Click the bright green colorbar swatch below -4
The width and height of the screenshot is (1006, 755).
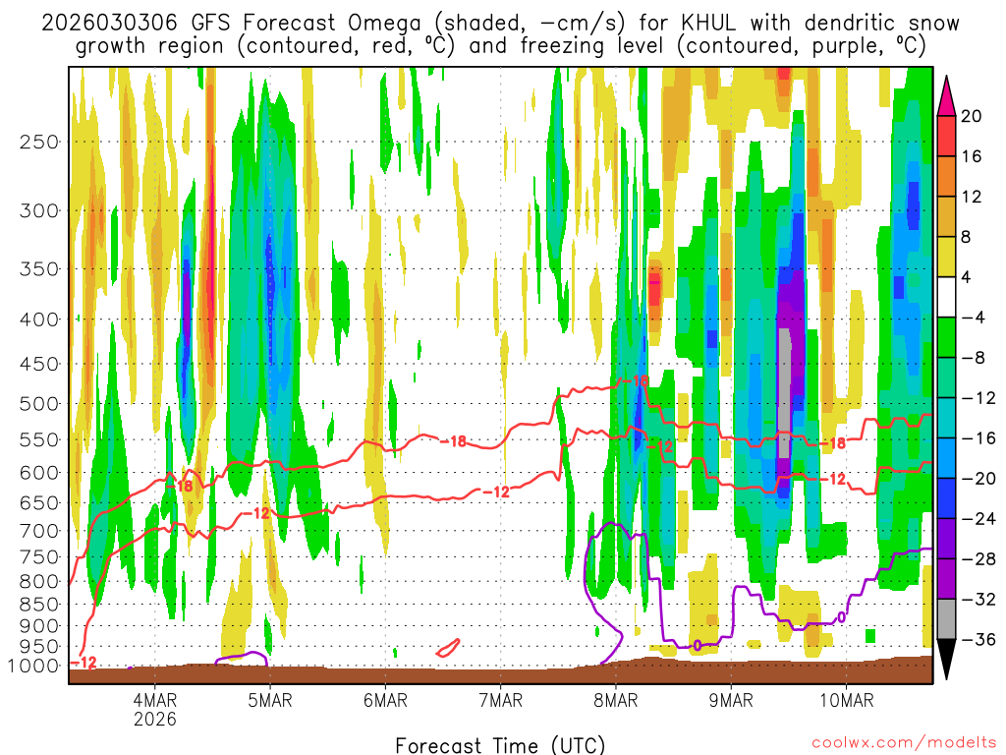point(946,338)
